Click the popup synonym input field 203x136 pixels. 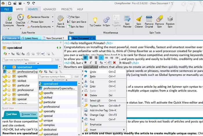tap(55, 77)
